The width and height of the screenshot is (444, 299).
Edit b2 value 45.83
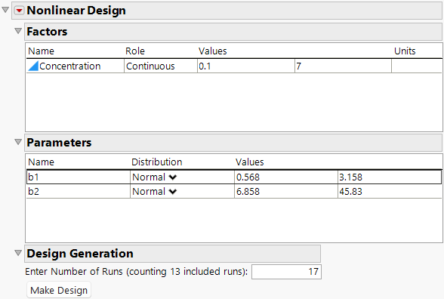pos(390,192)
